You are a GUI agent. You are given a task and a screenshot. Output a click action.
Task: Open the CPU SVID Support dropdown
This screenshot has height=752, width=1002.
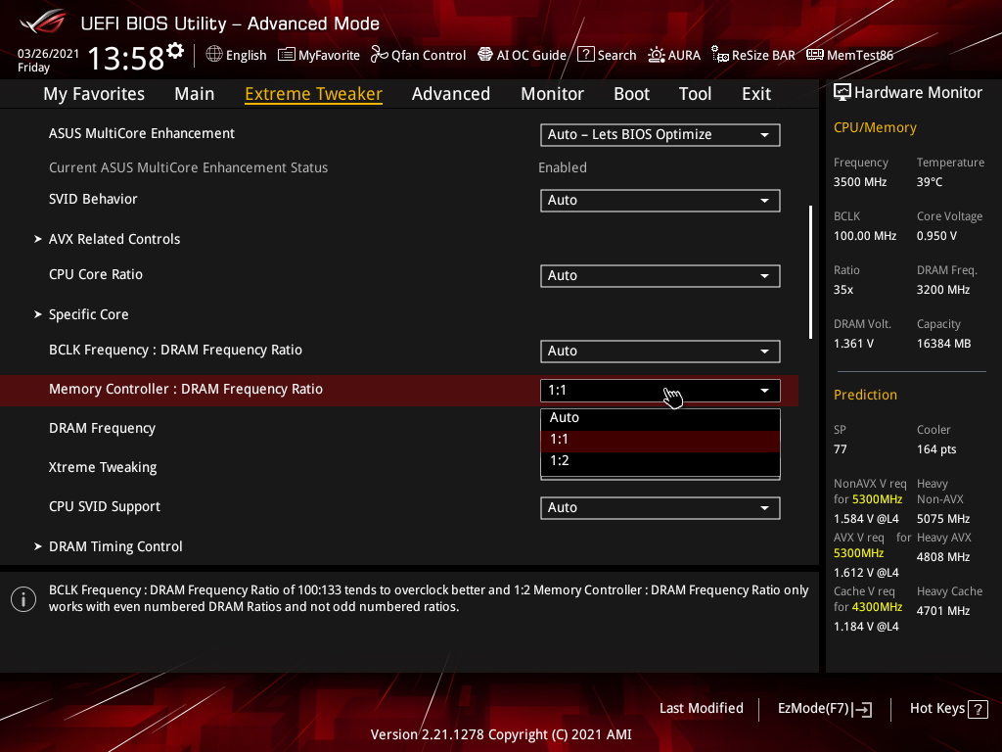[x=660, y=508]
